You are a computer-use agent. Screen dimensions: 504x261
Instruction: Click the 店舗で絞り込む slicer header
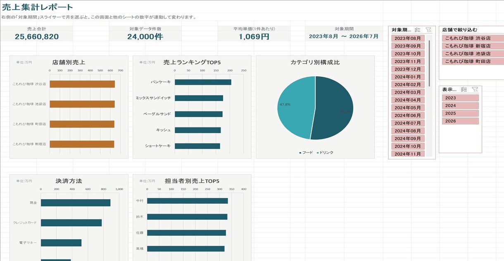pyautogui.click(x=459, y=30)
